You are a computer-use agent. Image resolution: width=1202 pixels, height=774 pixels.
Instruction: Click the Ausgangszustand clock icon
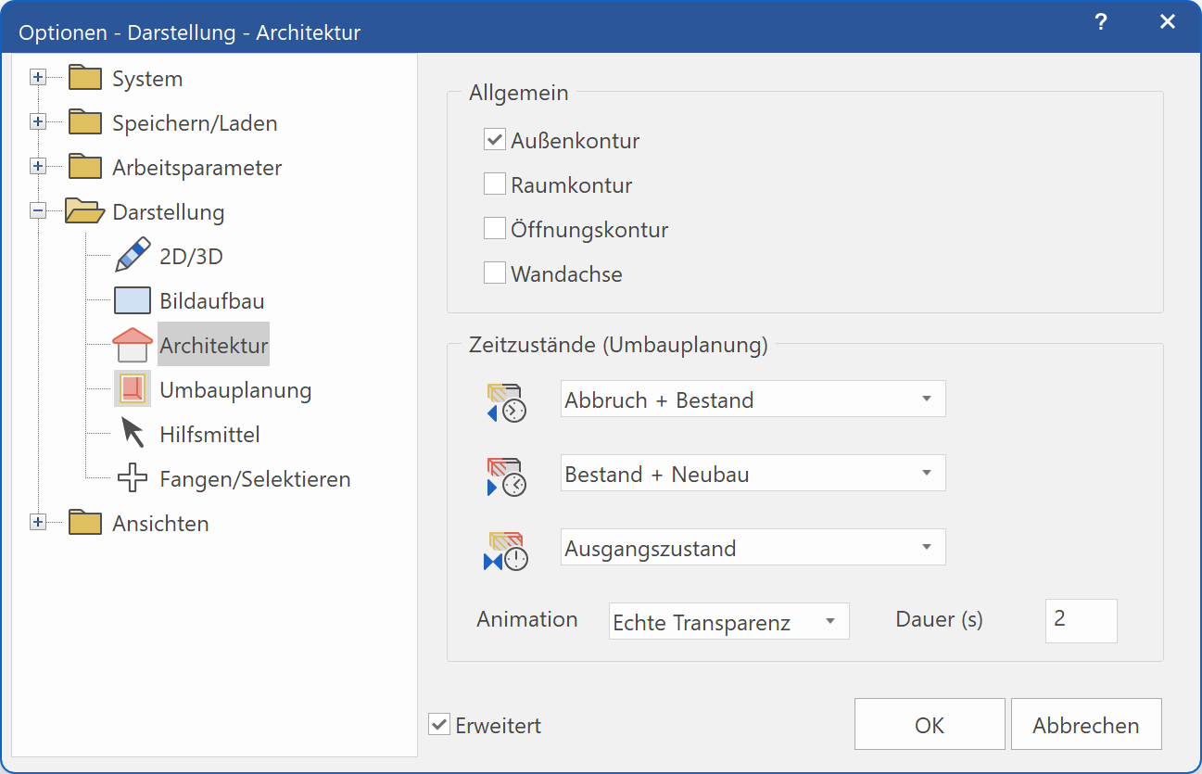(505, 550)
